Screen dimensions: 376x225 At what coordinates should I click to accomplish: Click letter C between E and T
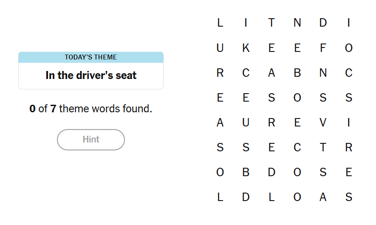pyautogui.click(x=297, y=148)
